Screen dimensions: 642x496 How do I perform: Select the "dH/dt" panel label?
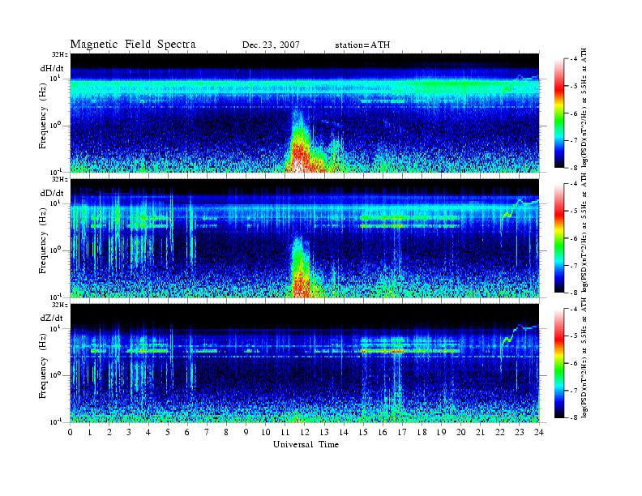pyautogui.click(x=52, y=68)
